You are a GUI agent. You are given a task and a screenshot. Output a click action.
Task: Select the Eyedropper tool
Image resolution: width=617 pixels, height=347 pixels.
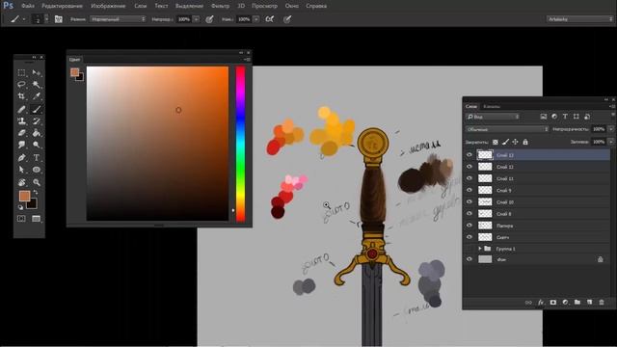(37, 96)
